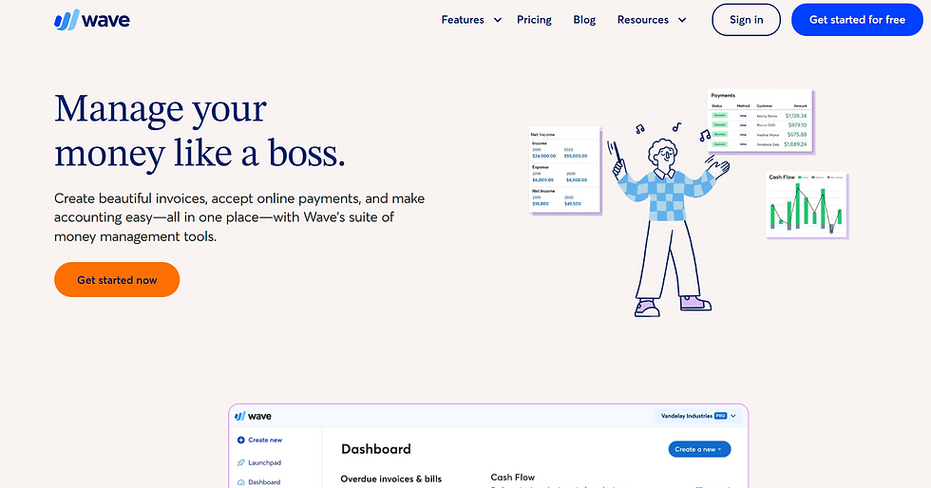Click the Net Income illustration card

coord(564,170)
